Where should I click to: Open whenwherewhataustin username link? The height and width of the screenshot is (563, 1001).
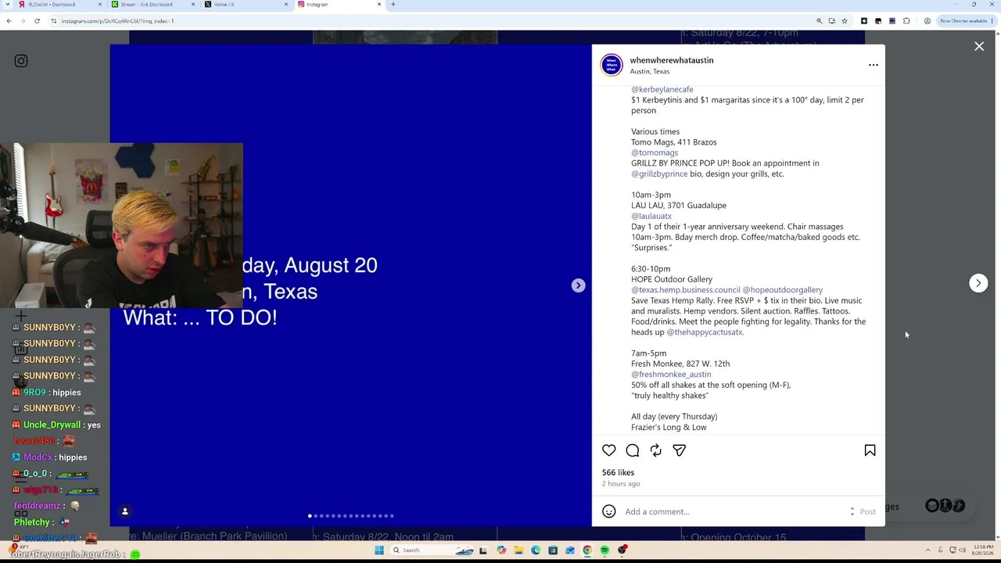pos(672,60)
